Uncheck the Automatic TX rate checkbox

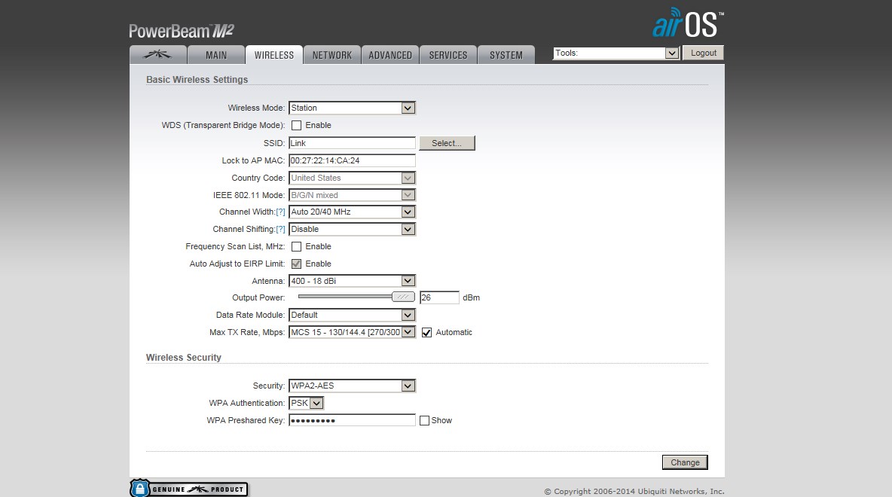tap(426, 333)
